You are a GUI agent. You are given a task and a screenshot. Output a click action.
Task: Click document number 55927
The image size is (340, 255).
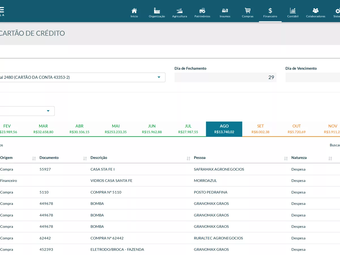pos(45,169)
